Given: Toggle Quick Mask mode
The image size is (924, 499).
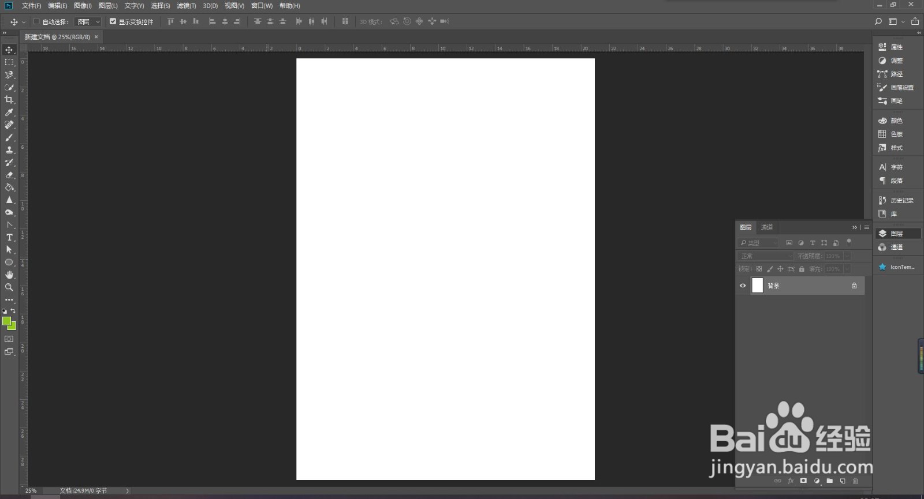Looking at the screenshot, I should click(x=9, y=339).
